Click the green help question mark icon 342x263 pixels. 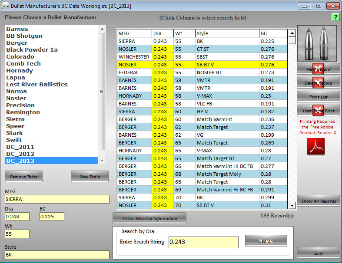coord(335,17)
